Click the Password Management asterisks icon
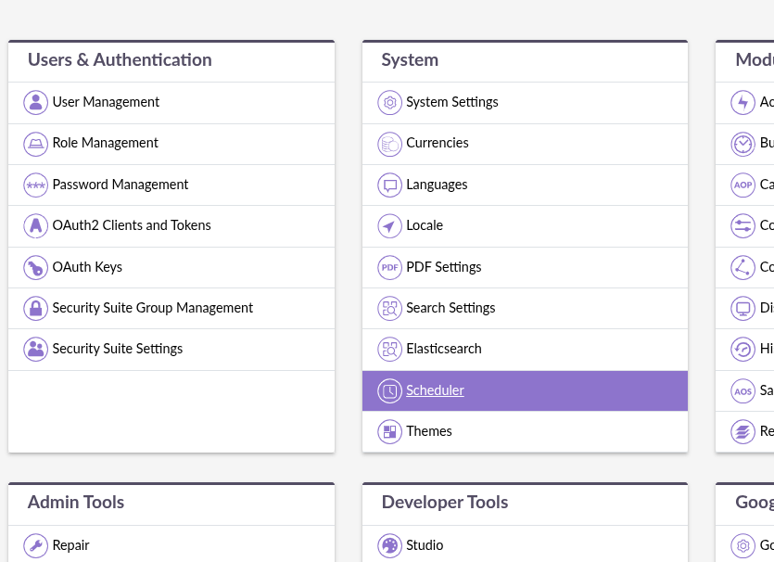 click(35, 185)
